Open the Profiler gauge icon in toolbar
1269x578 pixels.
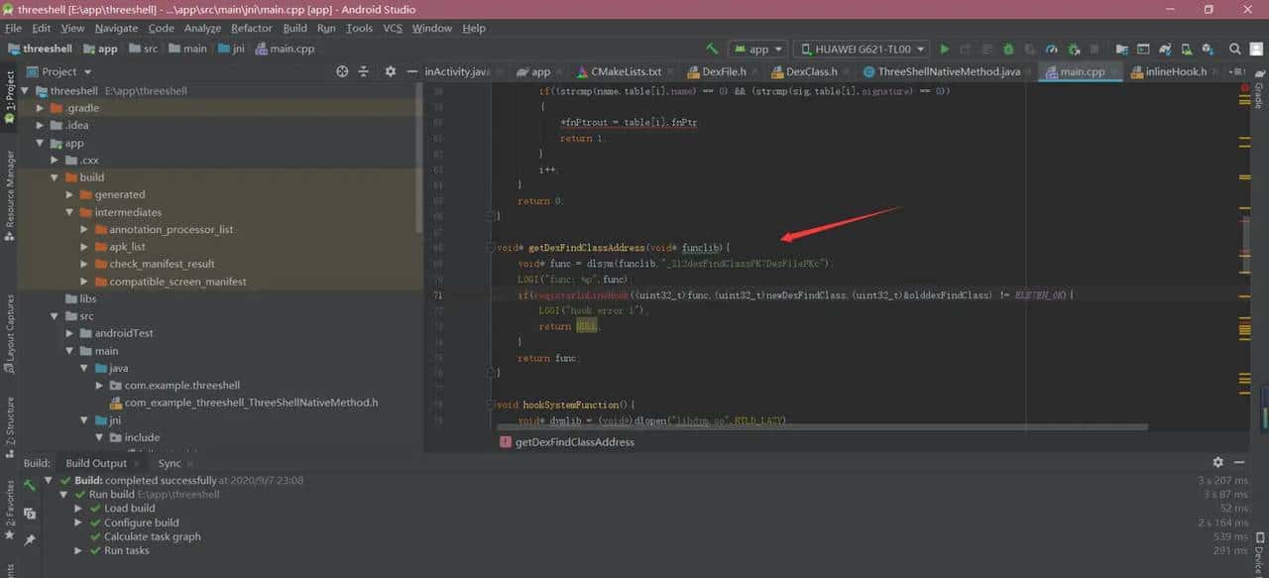[1052, 49]
